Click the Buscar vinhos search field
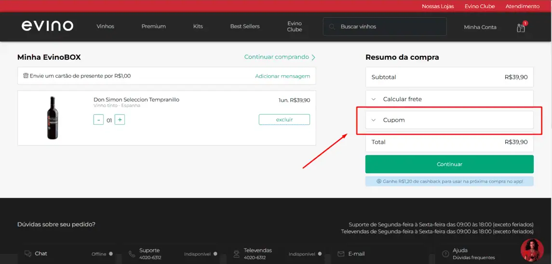 (x=385, y=27)
